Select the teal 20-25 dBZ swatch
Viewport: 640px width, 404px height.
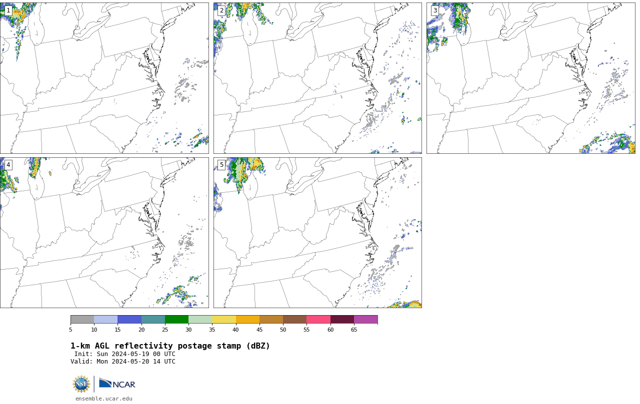coord(153,320)
